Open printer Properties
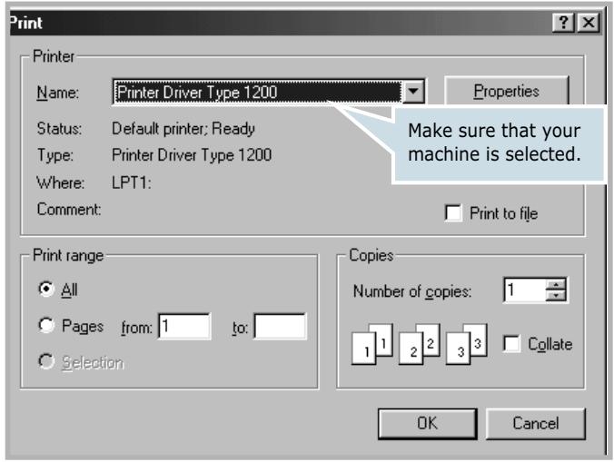Viewport: 614px width, 462px height. 506,91
